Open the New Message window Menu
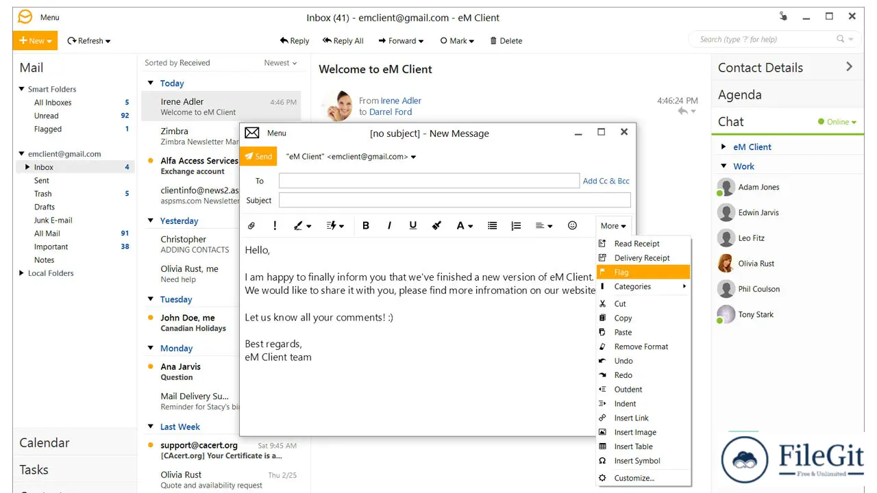This screenshot has width=877, height=493. click(x=276, y=134)
